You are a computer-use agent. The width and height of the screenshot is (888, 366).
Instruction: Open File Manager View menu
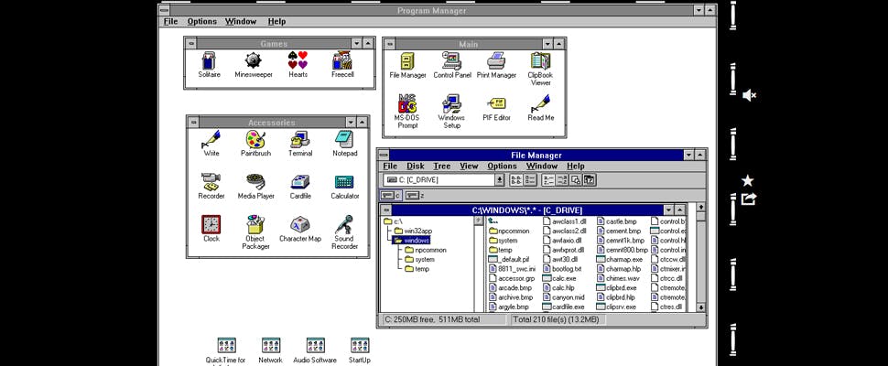point(469,166)
